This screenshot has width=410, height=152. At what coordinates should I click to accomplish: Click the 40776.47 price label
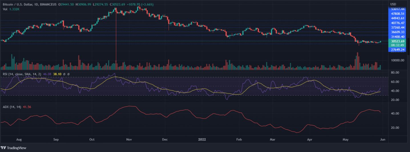[x=397, y=23]
